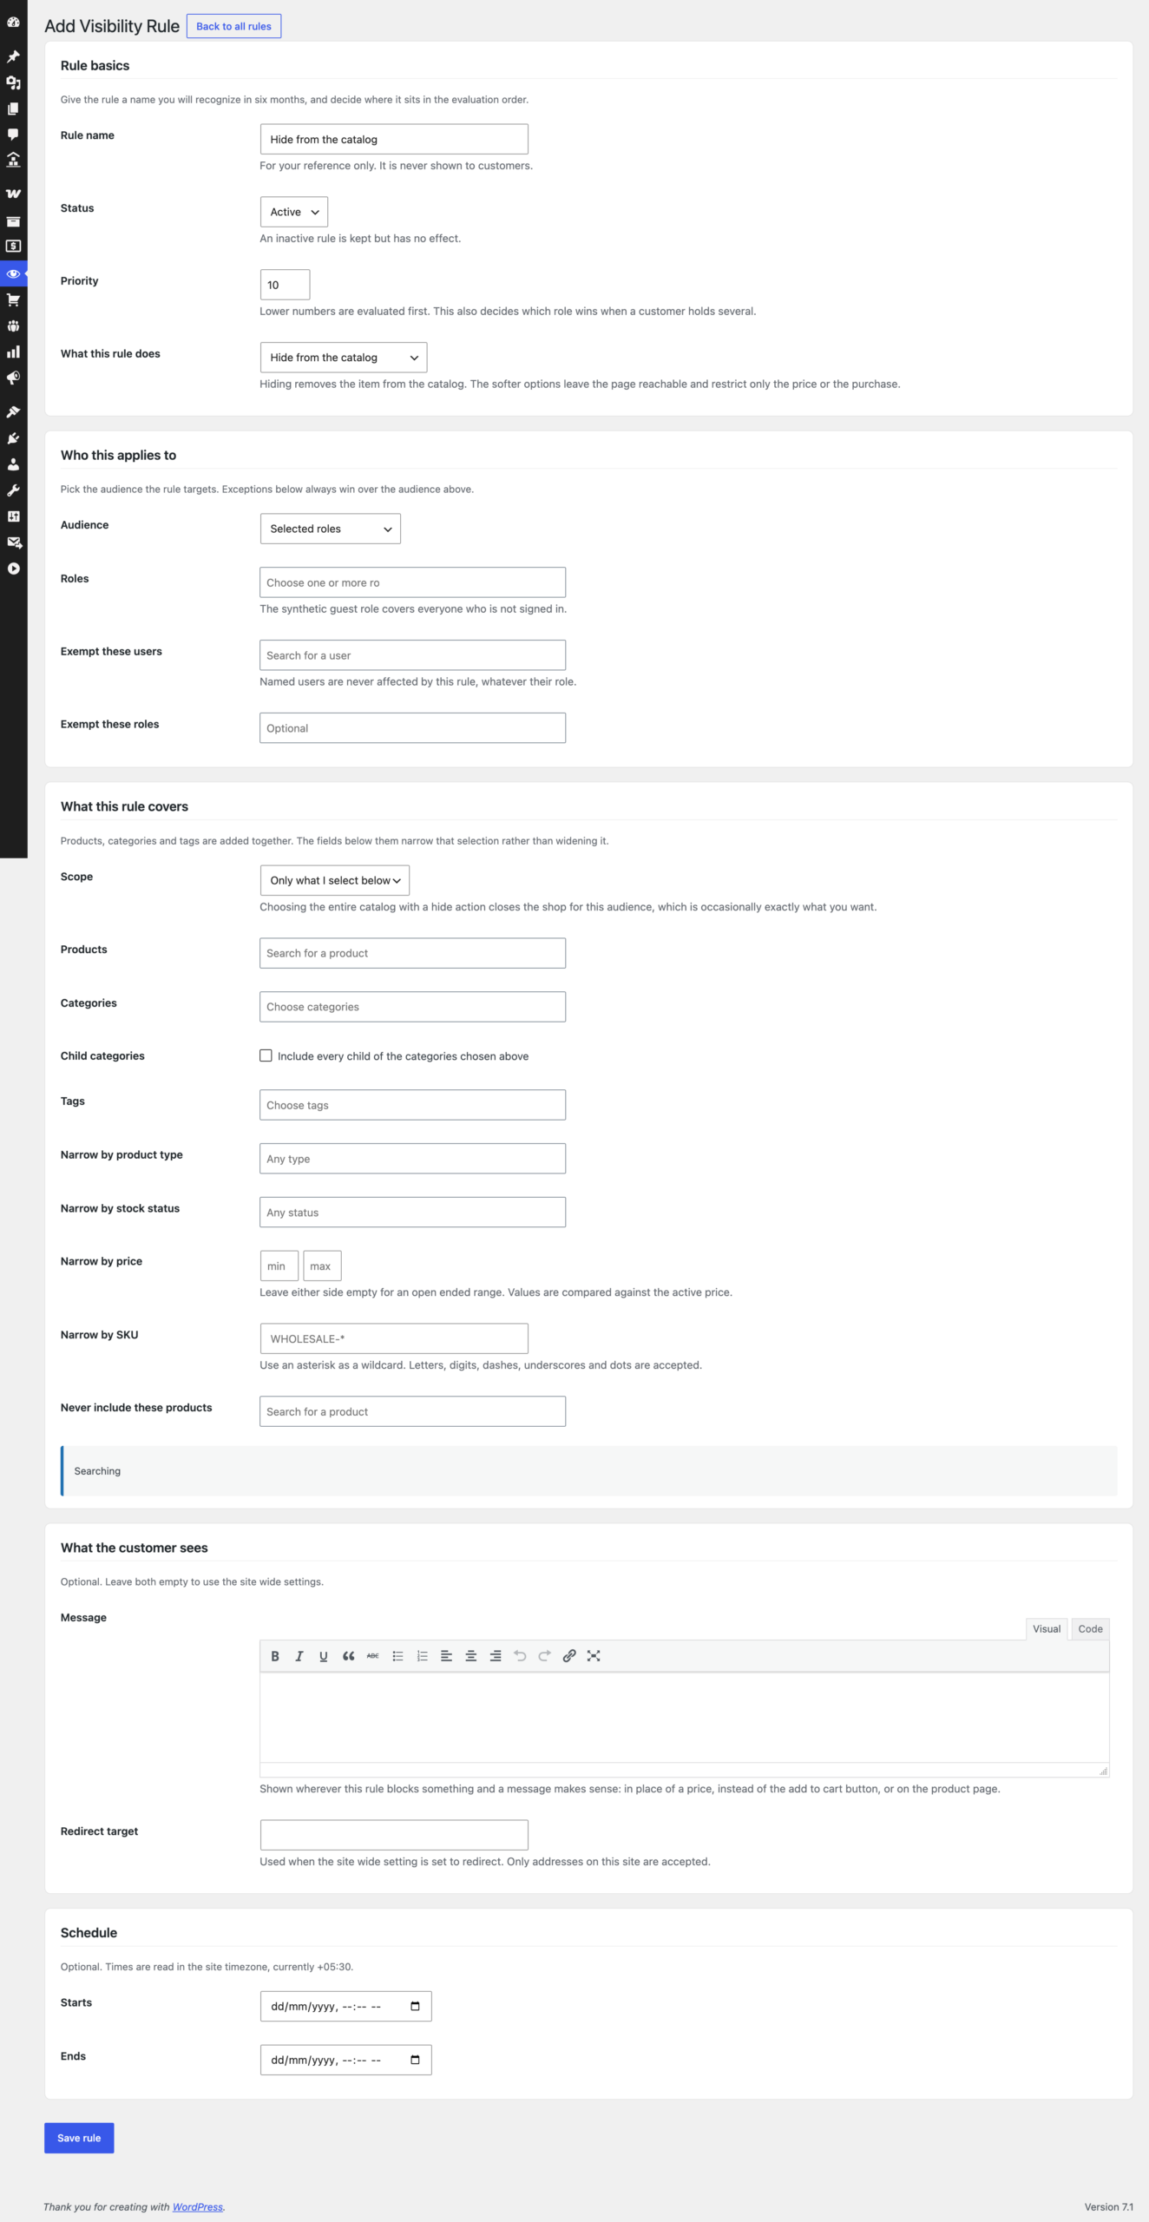Click the Exempt these users search field
This screenshot has width=1149, height=2222.
(x=412, y=655)
